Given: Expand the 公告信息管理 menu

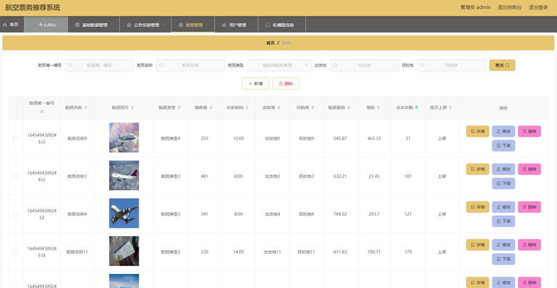Looking at the screenshot, I should point(146,25).
